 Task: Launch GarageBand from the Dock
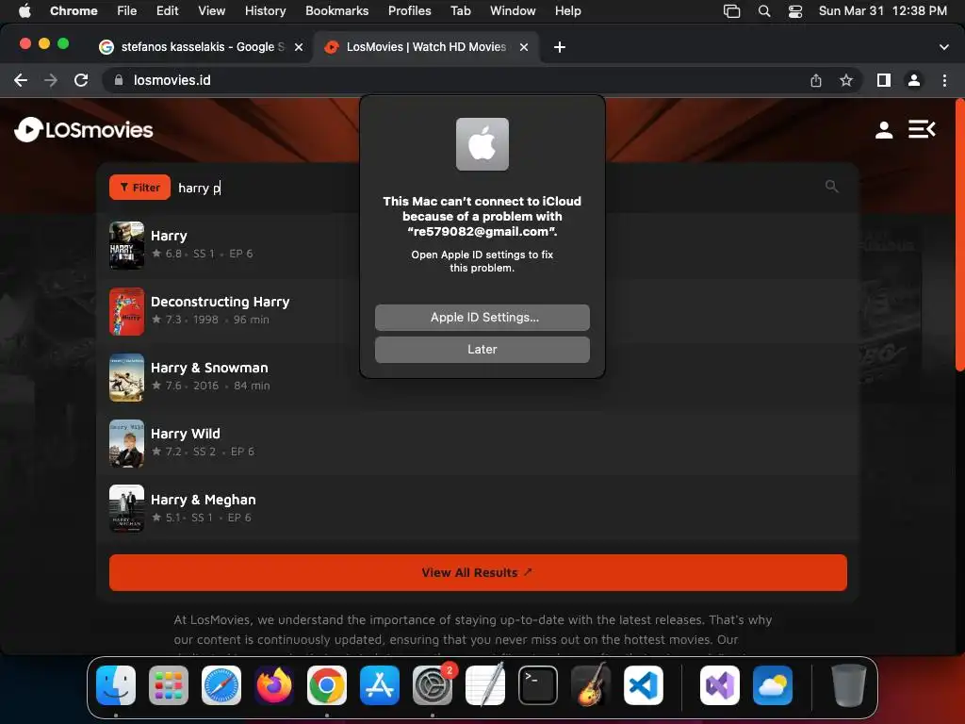591,685
